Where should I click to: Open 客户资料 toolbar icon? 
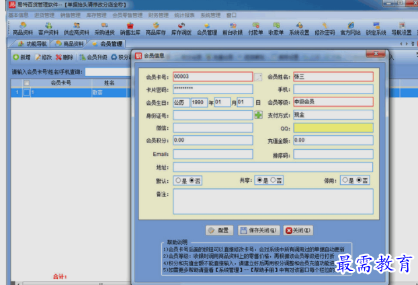coord(48,29)
